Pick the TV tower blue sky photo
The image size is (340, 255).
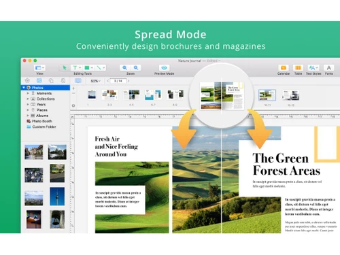[x=57, y=197]
